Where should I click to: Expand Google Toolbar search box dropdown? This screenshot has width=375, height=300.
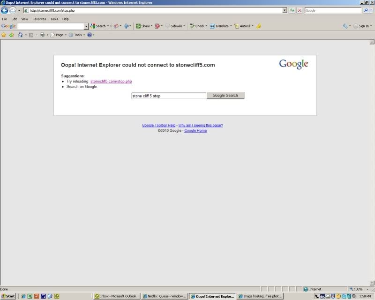(x=86, y=26)
